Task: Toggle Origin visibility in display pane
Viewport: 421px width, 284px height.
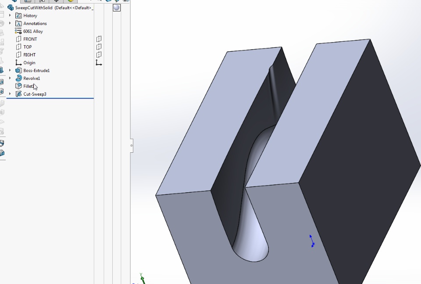Action: tap(99, 63)
